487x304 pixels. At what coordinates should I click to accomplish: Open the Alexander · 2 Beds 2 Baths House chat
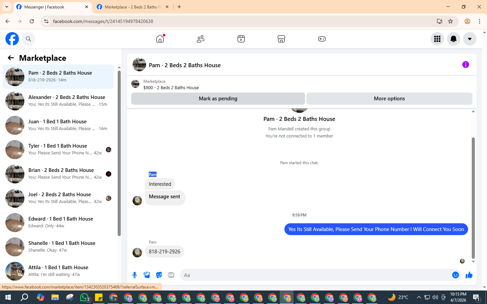point(58,101)
